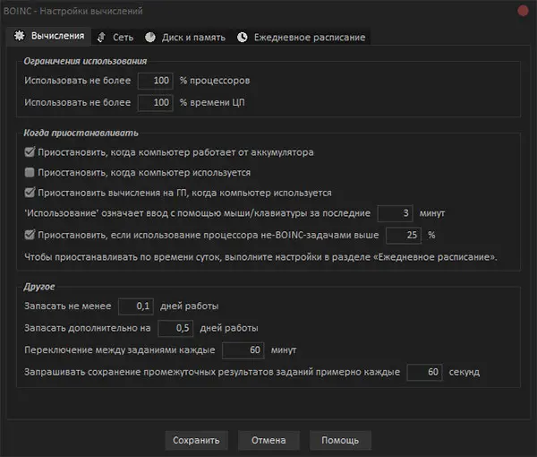This screenshot has width=537, height=457.
Task: Click the mouse/keyboard idle minutes field
Action: click(x=395, y=214)
